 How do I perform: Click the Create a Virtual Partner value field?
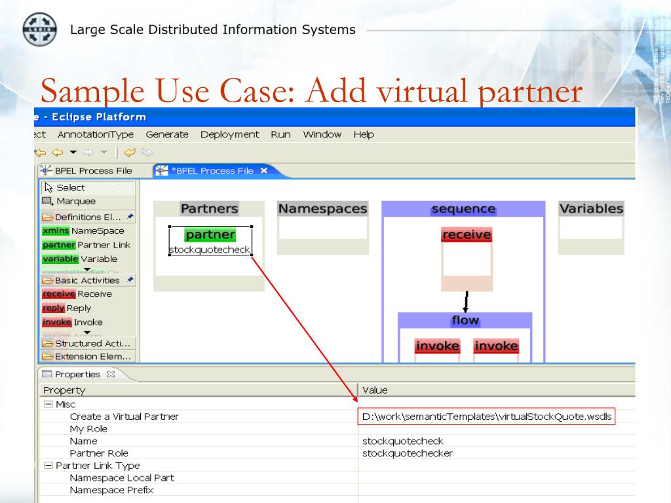tap(487, 417)
